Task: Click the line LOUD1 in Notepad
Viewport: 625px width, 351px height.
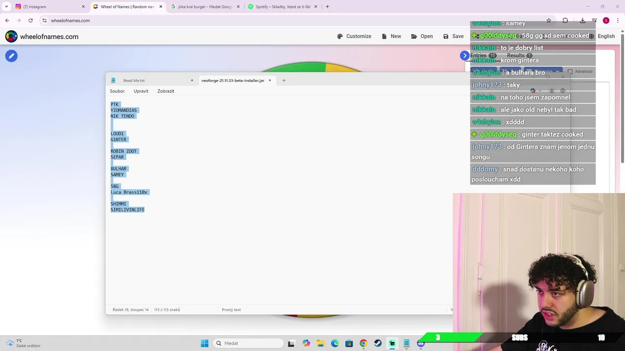Action: click(117, 134)
